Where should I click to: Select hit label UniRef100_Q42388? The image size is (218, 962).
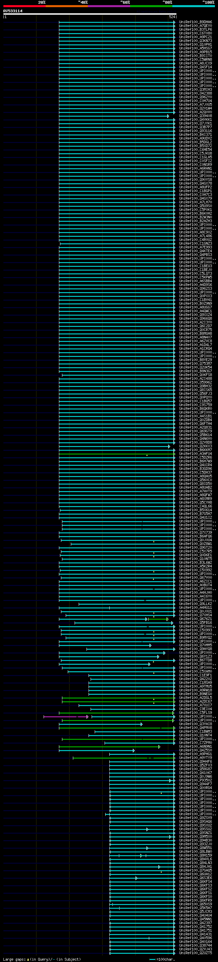[196, 94]
